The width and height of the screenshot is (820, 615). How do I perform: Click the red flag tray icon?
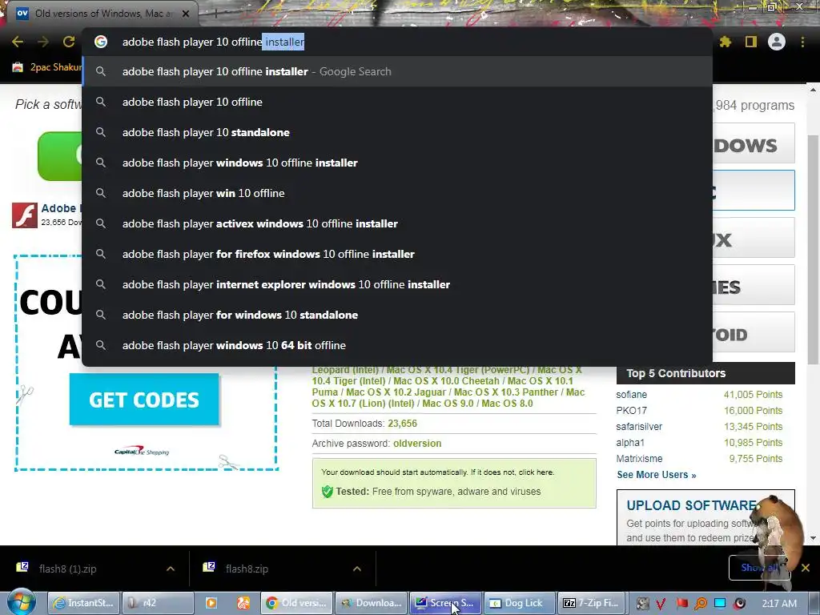[x=681, y=604]
